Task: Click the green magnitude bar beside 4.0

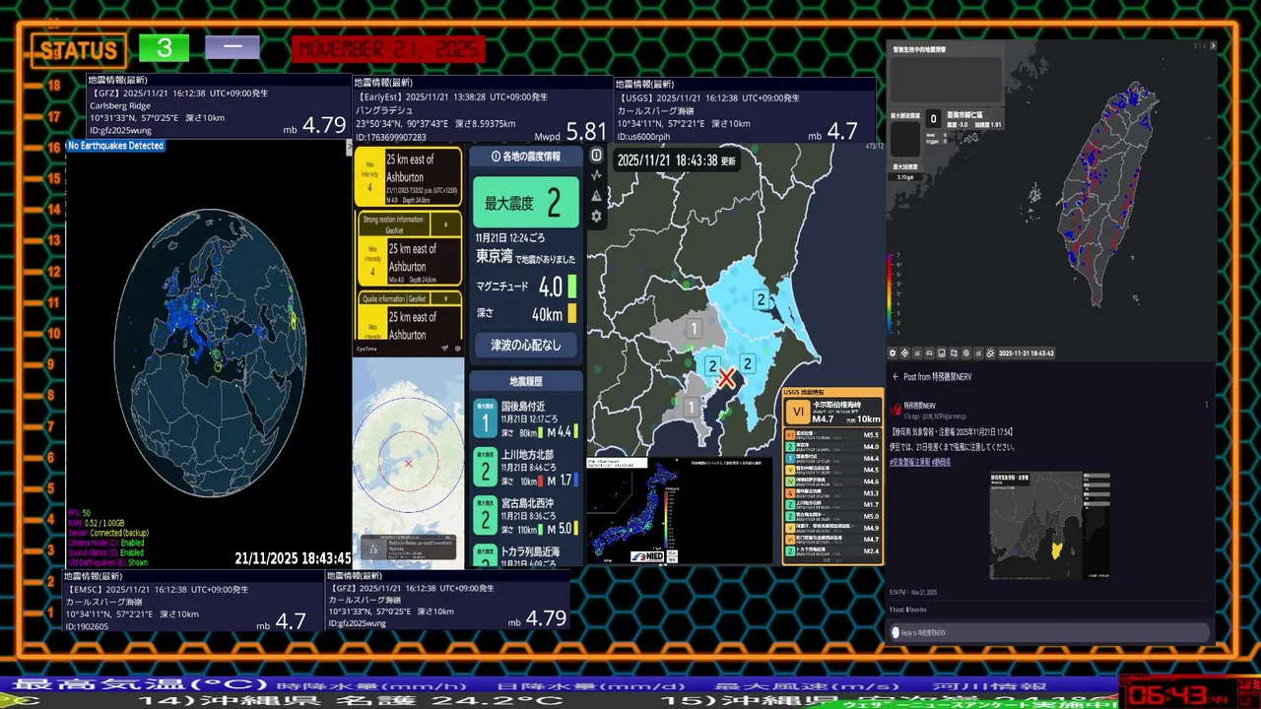Action: click(x=571, y=287)
